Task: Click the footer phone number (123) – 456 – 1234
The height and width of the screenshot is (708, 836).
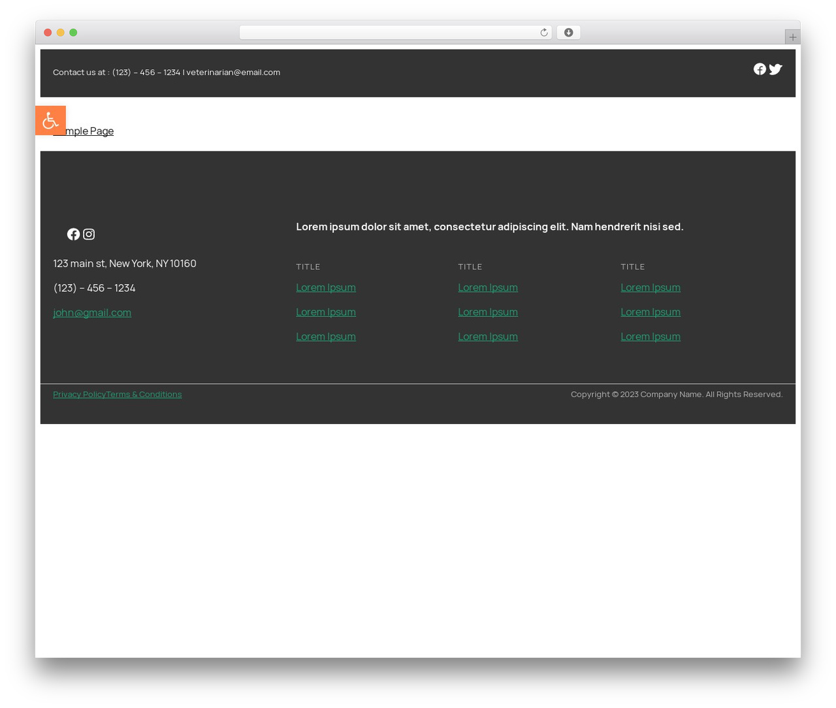Action: click(x=95, y=288)
